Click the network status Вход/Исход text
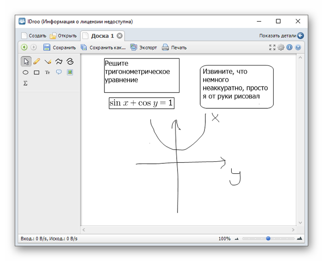 49,238
